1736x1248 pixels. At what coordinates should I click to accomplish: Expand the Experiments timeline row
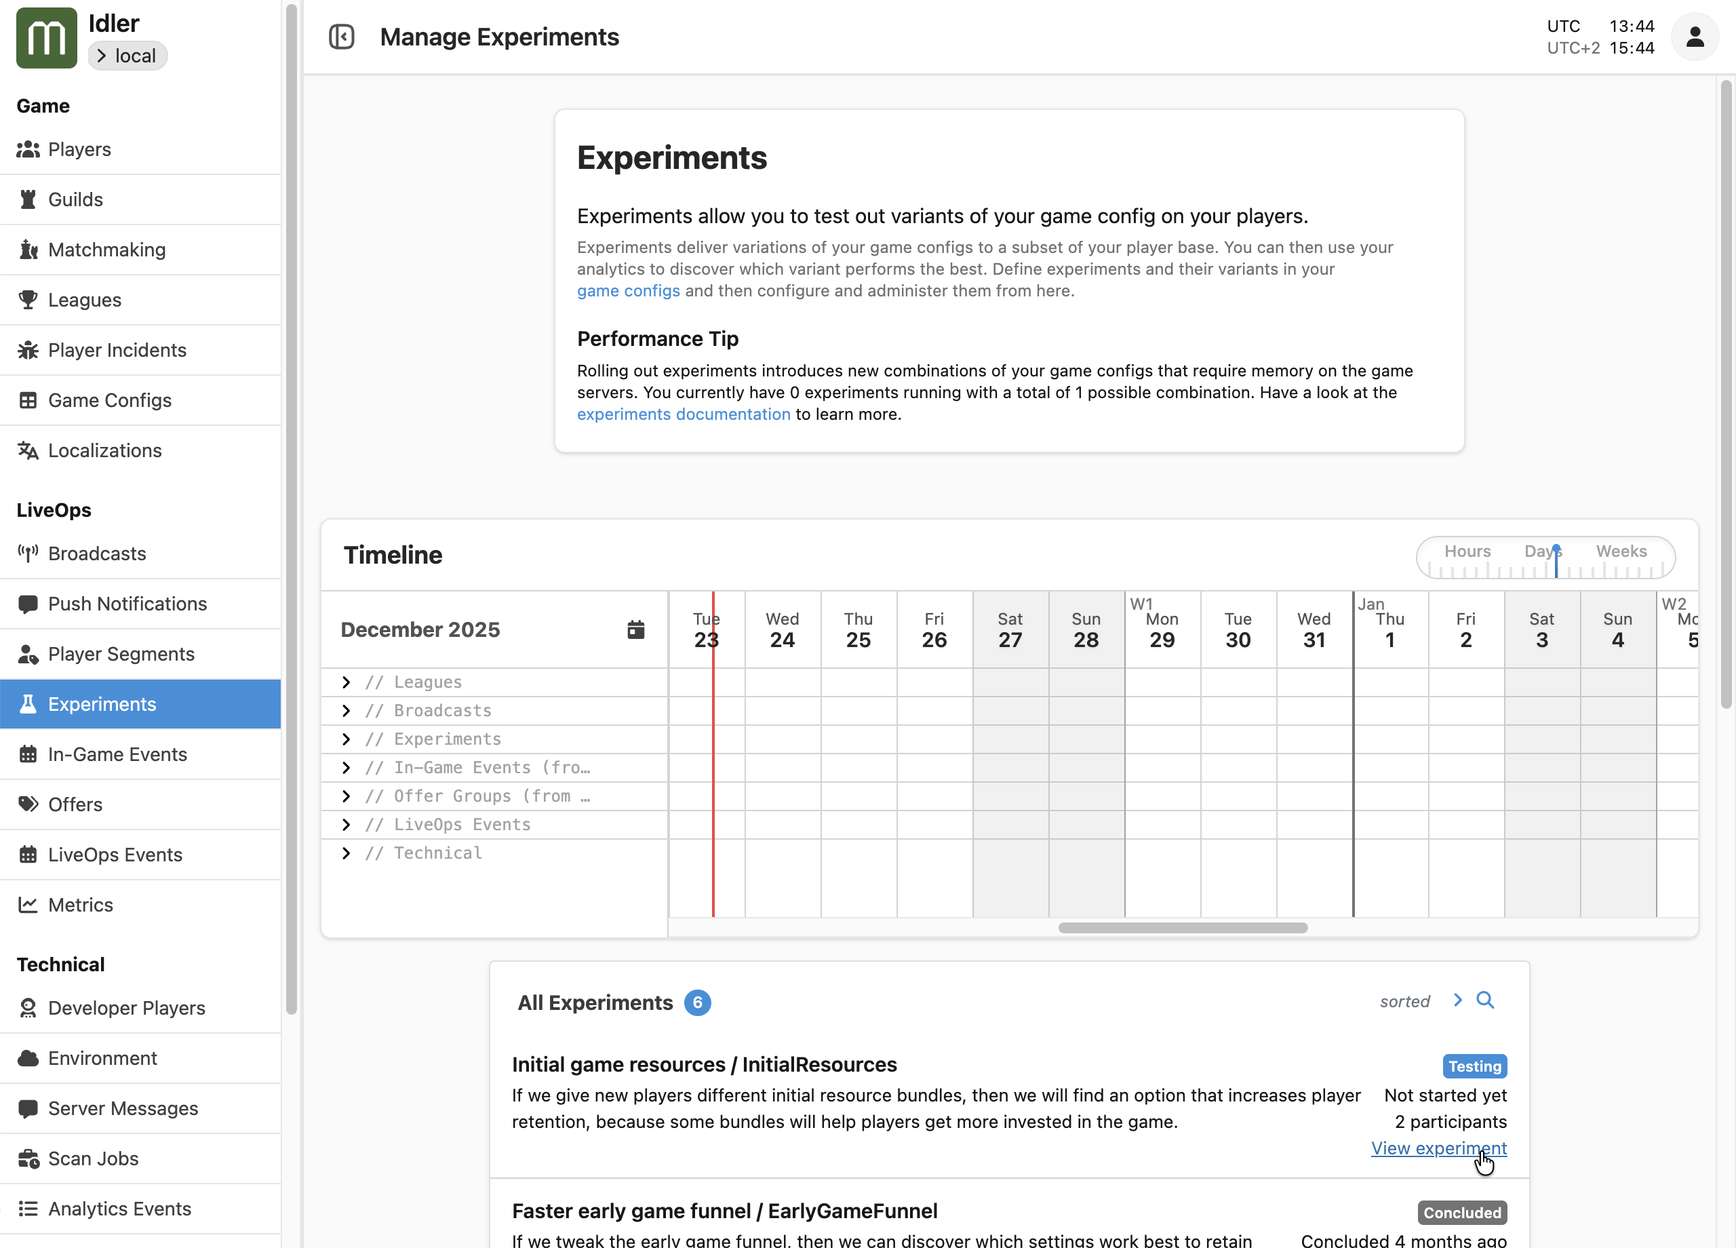coord(346,739)
